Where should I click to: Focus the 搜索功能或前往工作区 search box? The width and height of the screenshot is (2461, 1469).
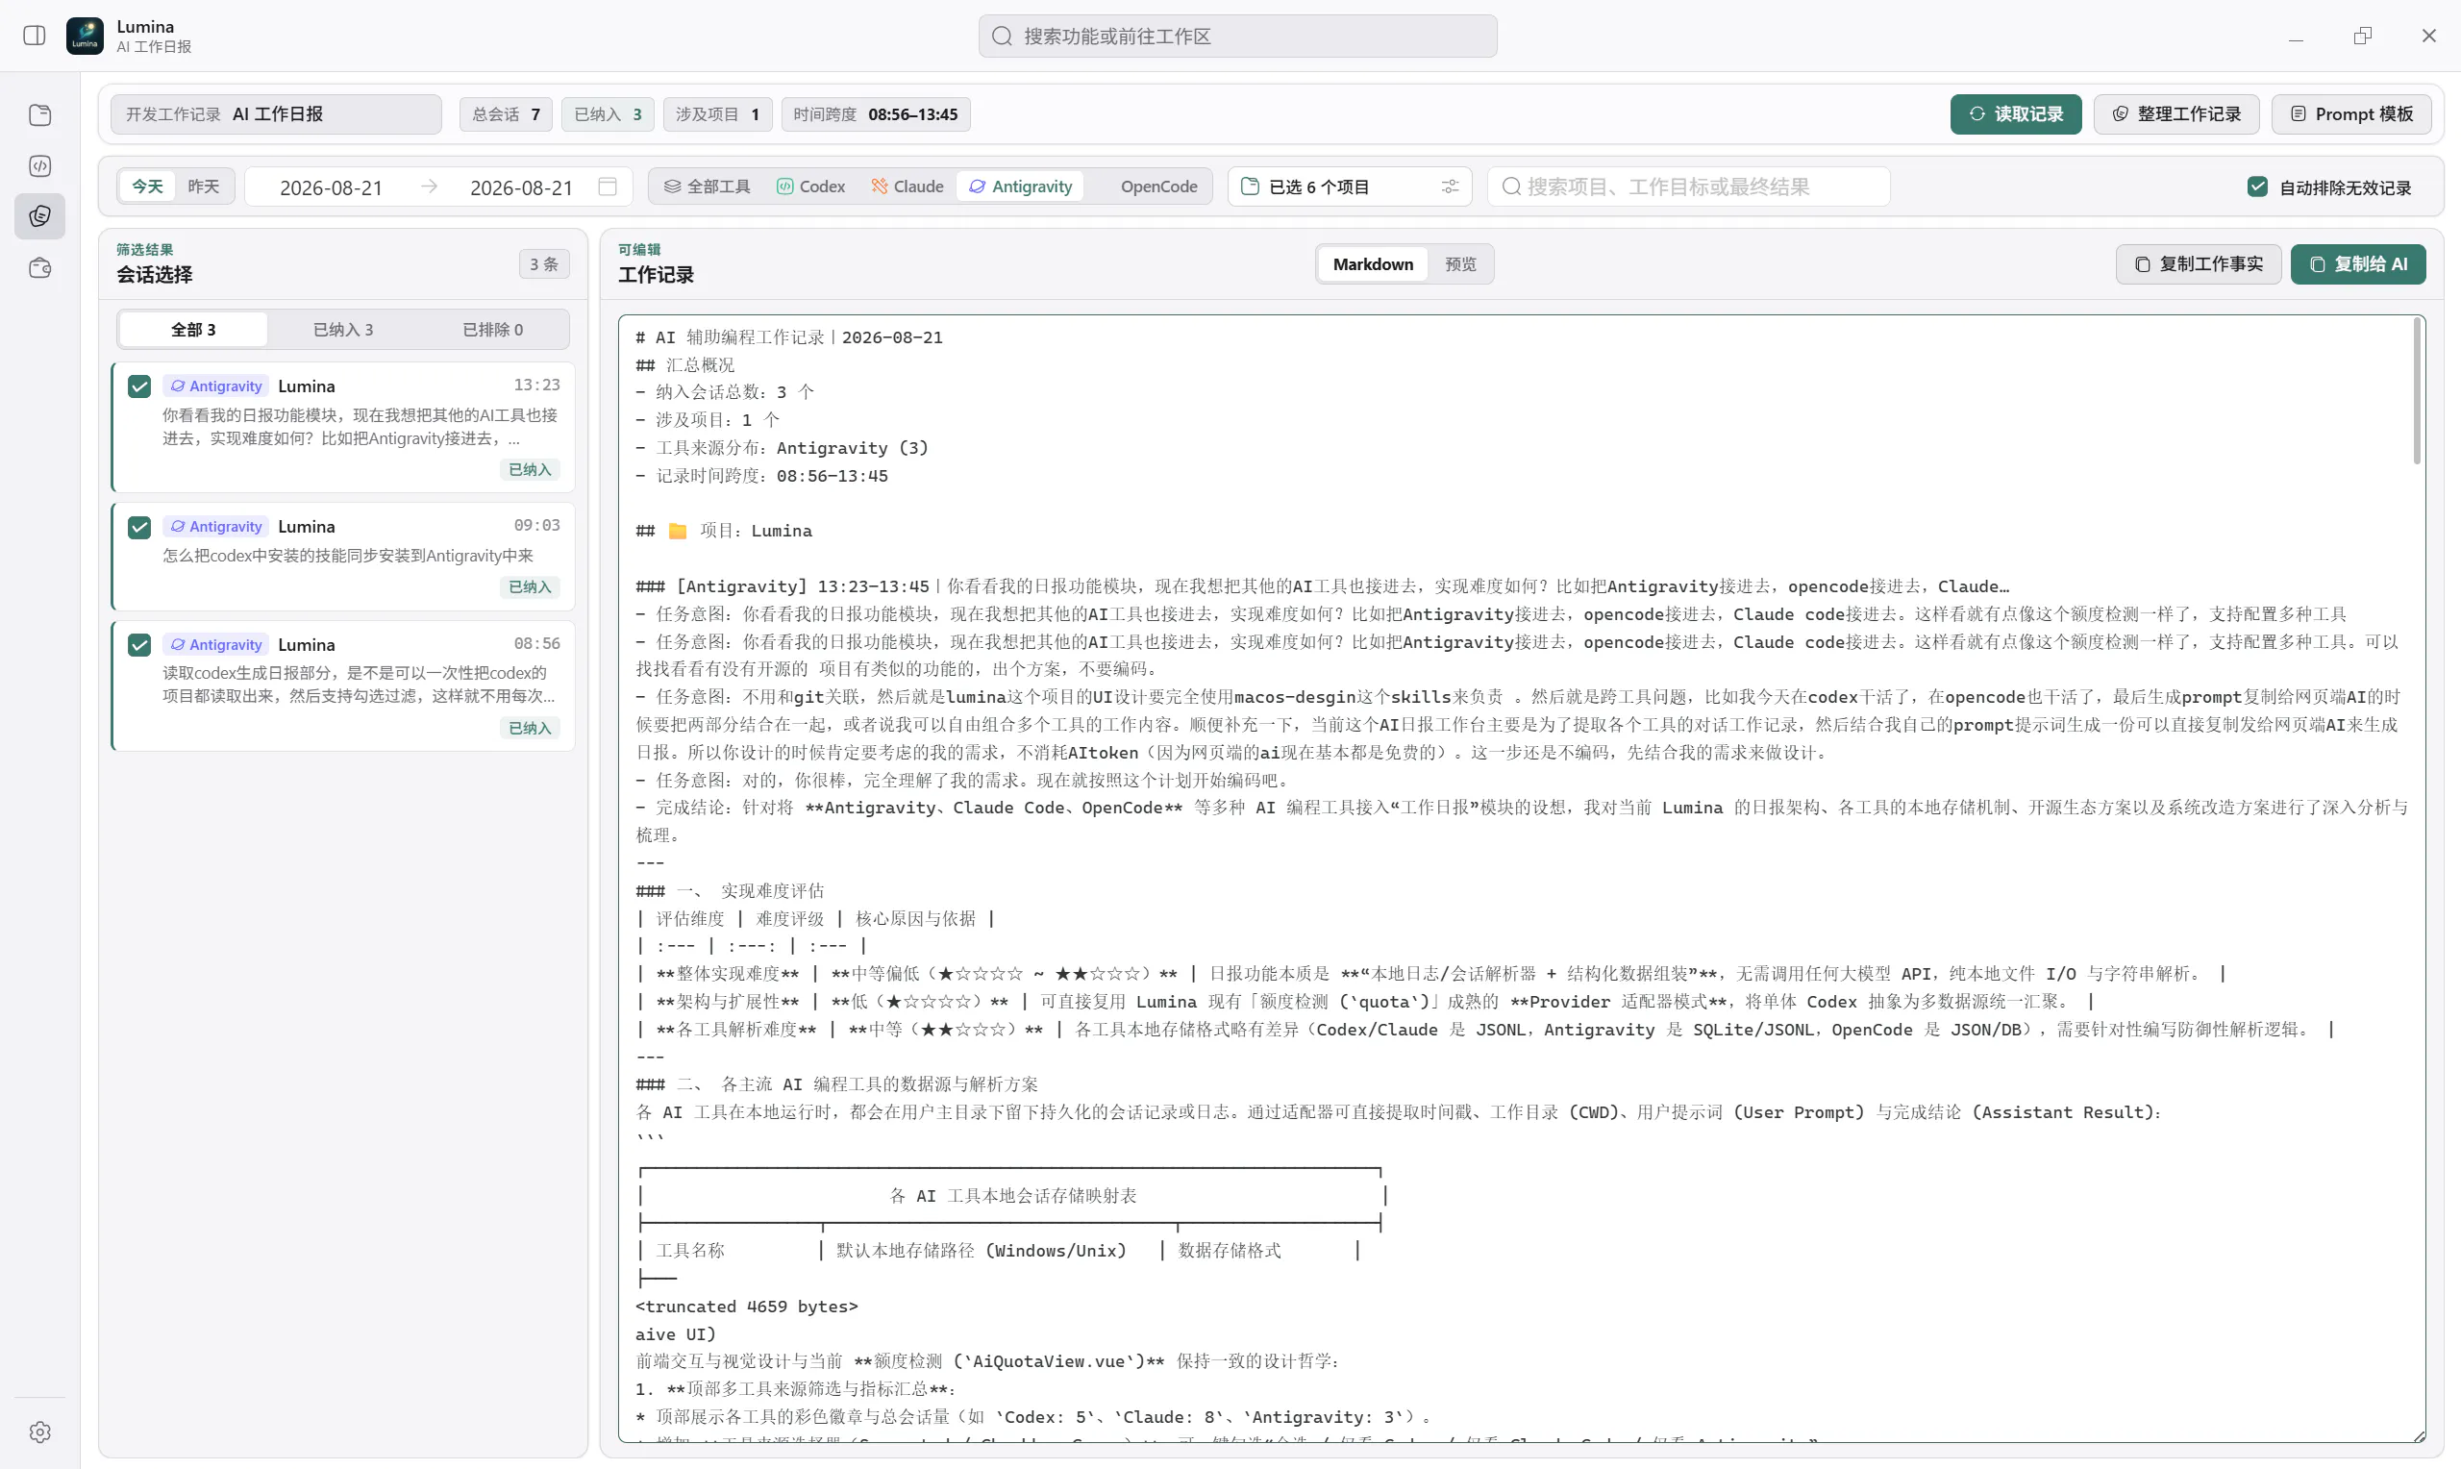[x=1237, y=36]
